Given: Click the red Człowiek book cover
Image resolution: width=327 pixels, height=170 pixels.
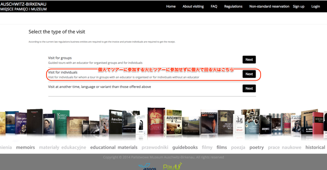Looking at the screenshot, I should (156, 121).
